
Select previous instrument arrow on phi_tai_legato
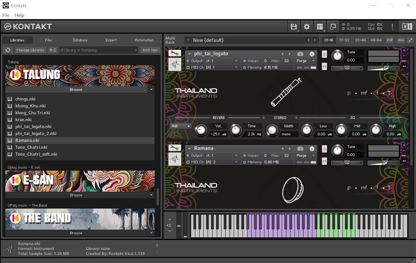282,54
